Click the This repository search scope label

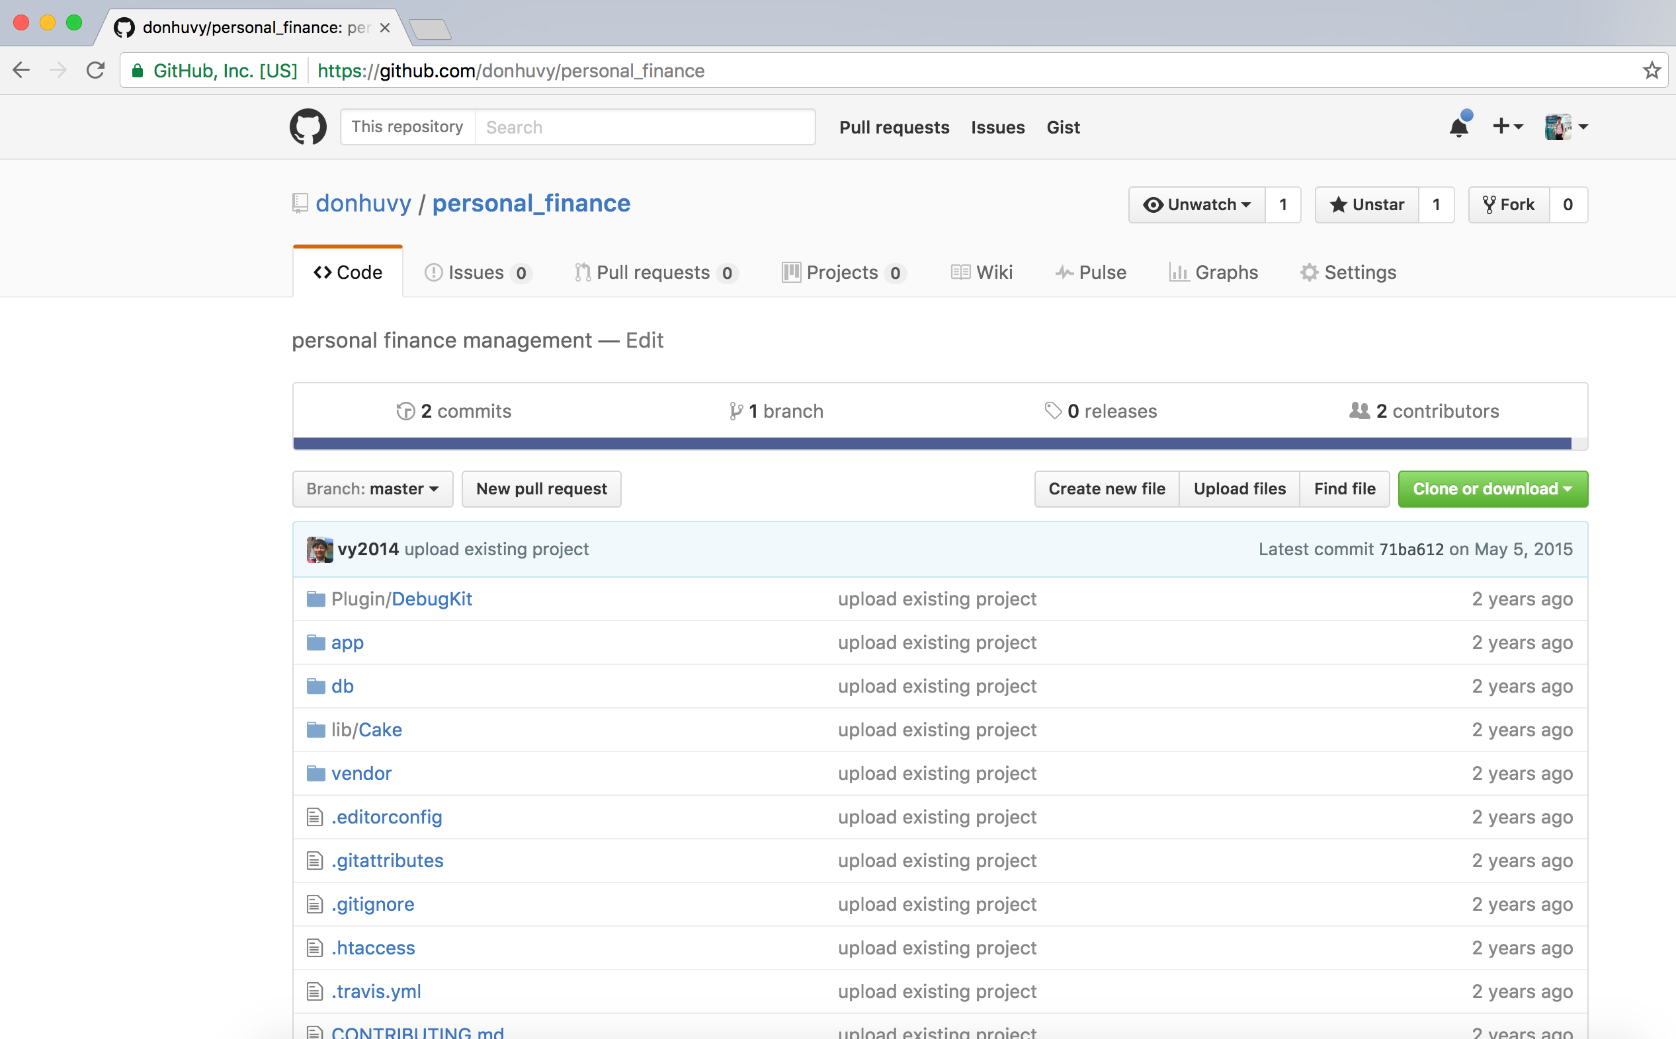click(x=407, y=127)
